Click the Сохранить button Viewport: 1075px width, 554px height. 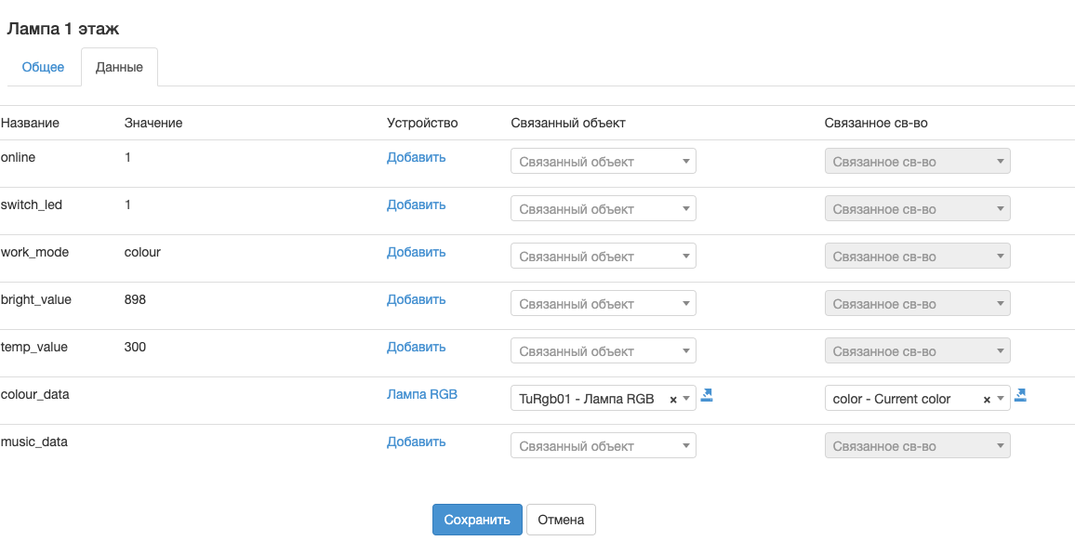(x=477, y=520)
